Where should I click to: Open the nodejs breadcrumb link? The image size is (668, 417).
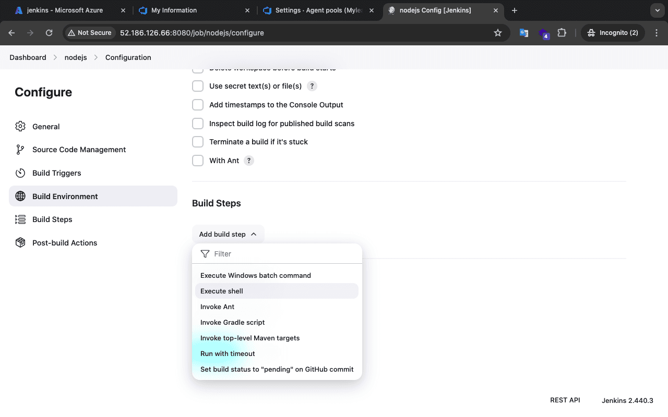click(x=76, y=57)
